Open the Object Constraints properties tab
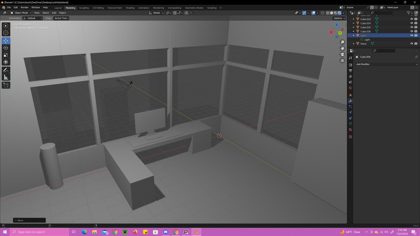The height and width of the screenshot is (236, 420). [350, 118]
